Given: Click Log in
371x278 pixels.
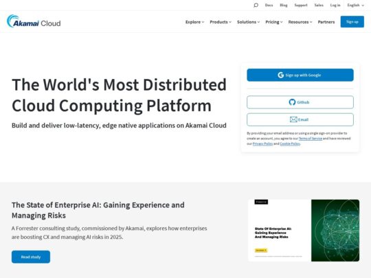Looking at the screenshot, I should [335, 5].
